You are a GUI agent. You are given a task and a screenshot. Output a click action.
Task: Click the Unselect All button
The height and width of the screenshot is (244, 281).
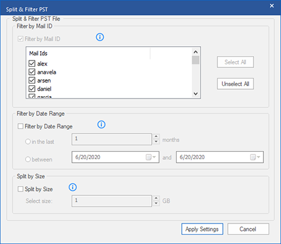pos(235,84)
